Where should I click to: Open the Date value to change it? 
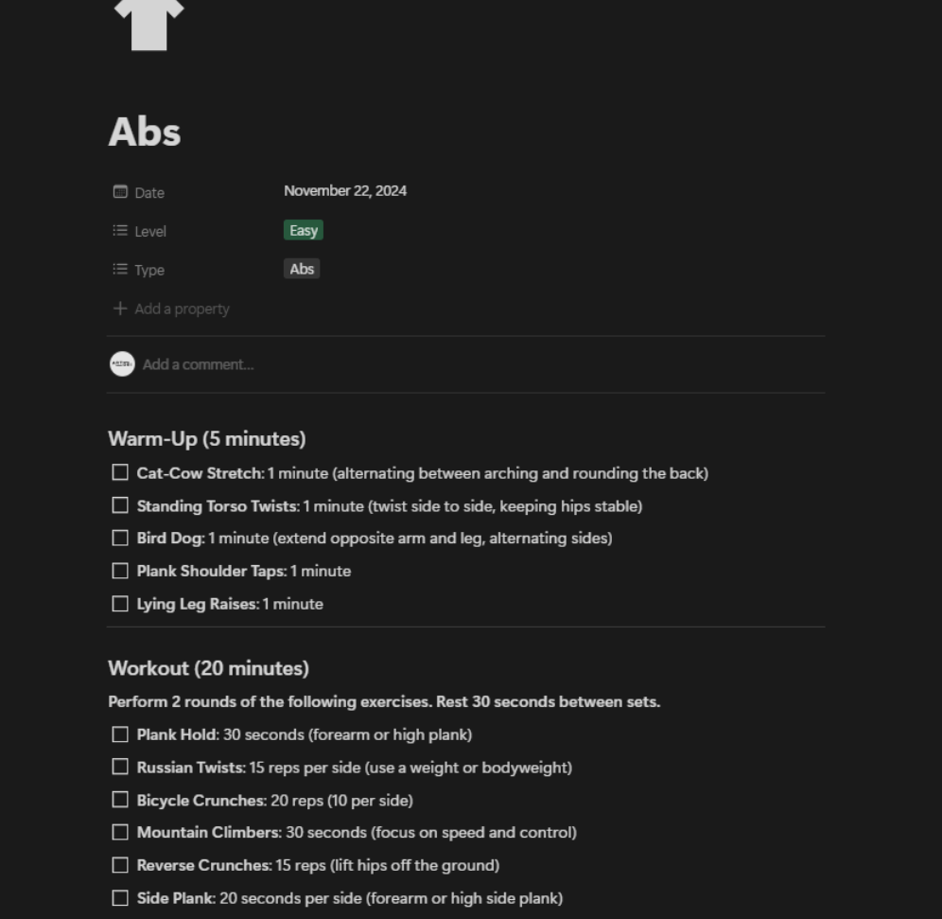[x=345, y=190]
